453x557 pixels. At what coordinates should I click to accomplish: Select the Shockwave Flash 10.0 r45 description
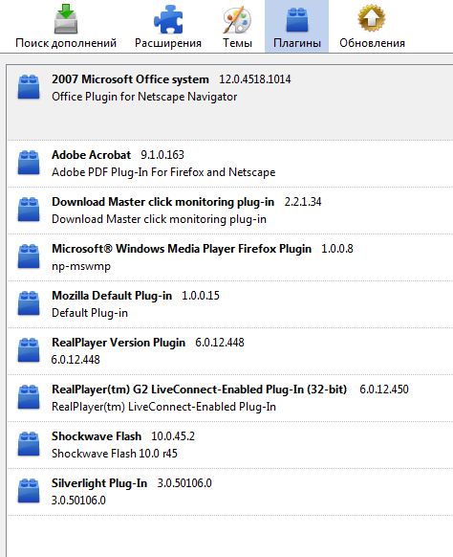[115, 454]
